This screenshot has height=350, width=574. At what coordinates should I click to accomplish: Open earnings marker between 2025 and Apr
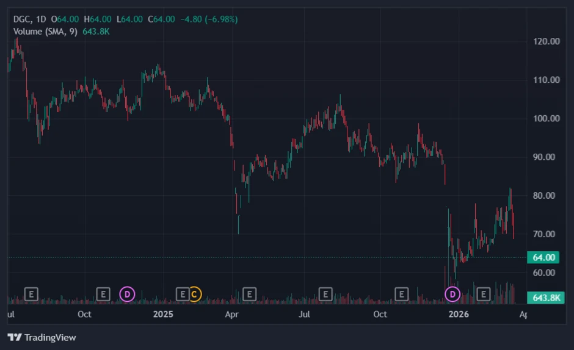(x=183, y=294)
